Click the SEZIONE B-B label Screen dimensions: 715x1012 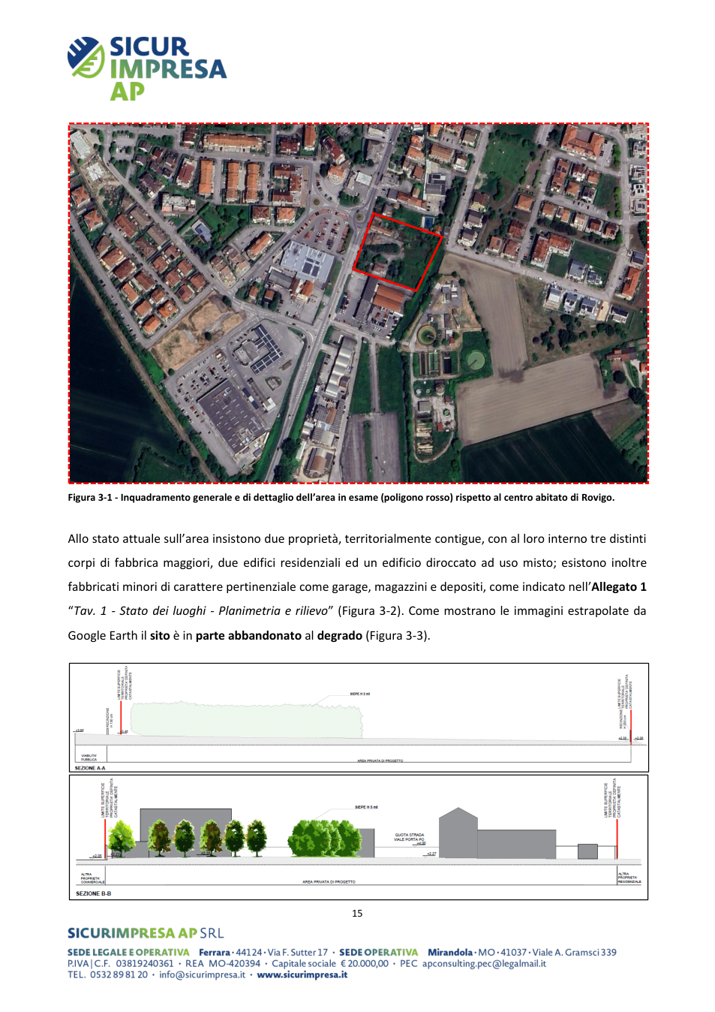tap(93, 893)
